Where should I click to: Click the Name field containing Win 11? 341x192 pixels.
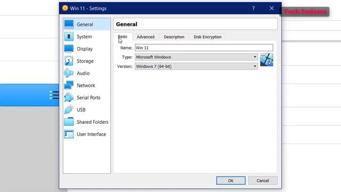[x=204, y=47]
